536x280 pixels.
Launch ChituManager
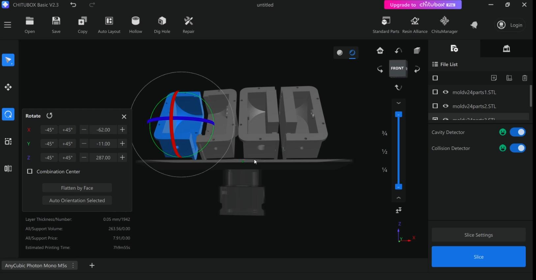pyautogui.click(x=445, y=25)
